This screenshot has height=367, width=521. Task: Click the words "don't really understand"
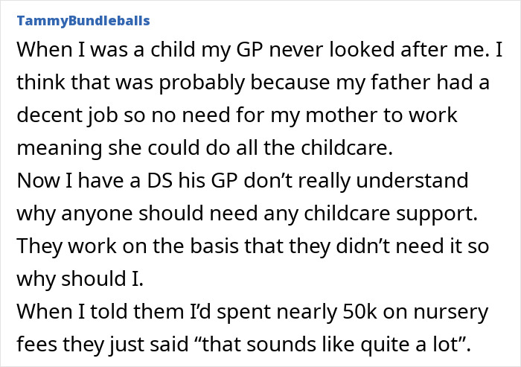(356, 181)
